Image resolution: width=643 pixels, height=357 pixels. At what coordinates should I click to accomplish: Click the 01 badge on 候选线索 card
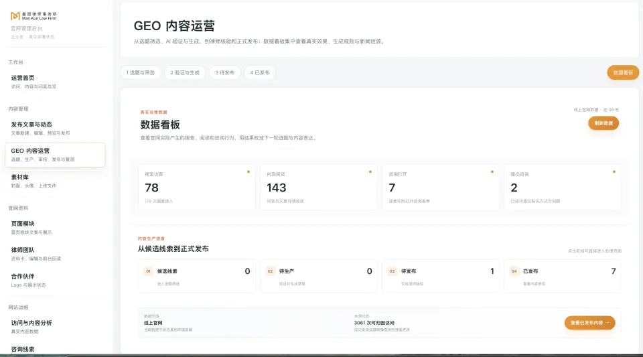[149, 271]
